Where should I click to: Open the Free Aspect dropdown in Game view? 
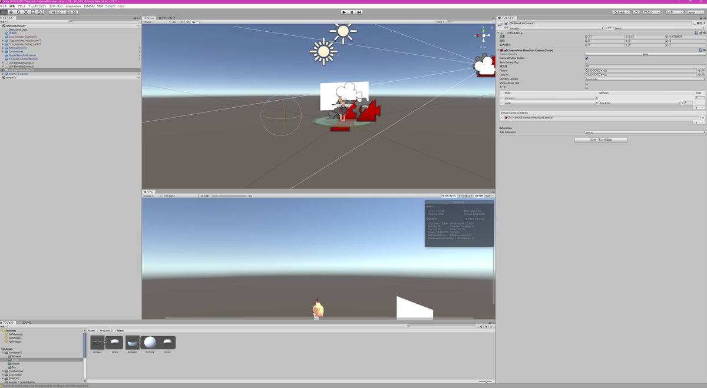point(181,195)
